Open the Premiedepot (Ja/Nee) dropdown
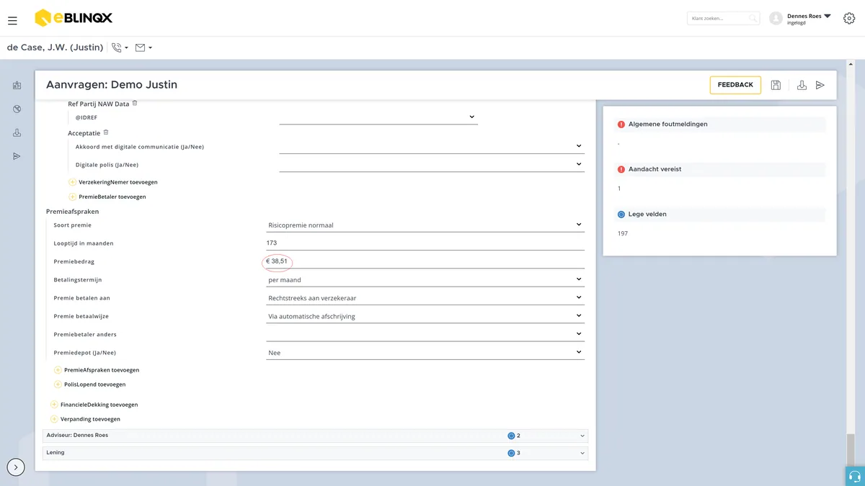The height and width of the screenshot is (486, 865). (x=425, y=353)
